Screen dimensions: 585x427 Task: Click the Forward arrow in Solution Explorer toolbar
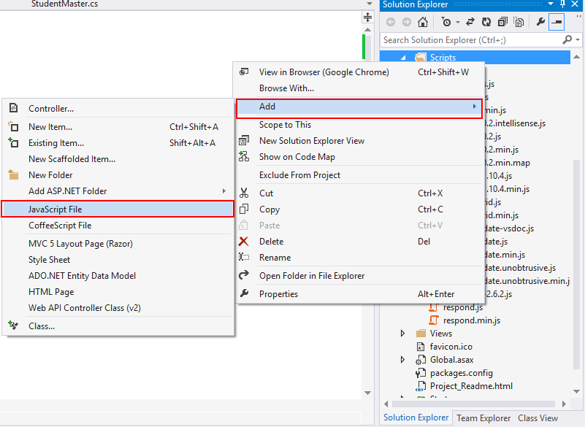pyautogui.click(x=407, y=22)
